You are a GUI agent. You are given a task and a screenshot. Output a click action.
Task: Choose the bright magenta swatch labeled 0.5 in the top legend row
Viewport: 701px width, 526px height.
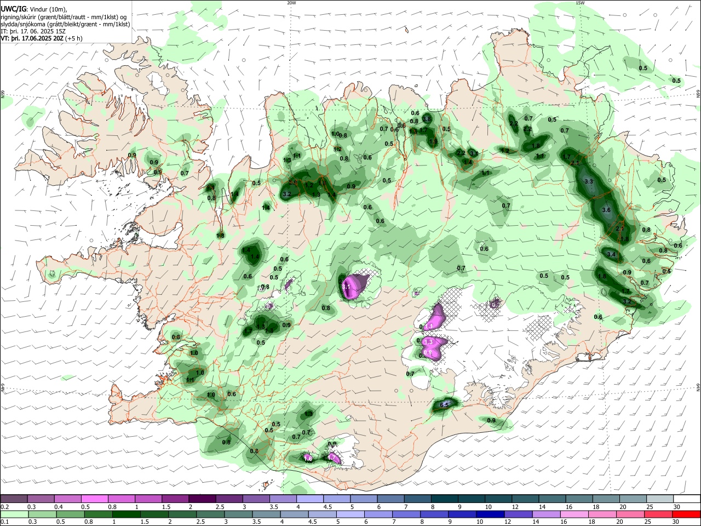coord(94,499)
